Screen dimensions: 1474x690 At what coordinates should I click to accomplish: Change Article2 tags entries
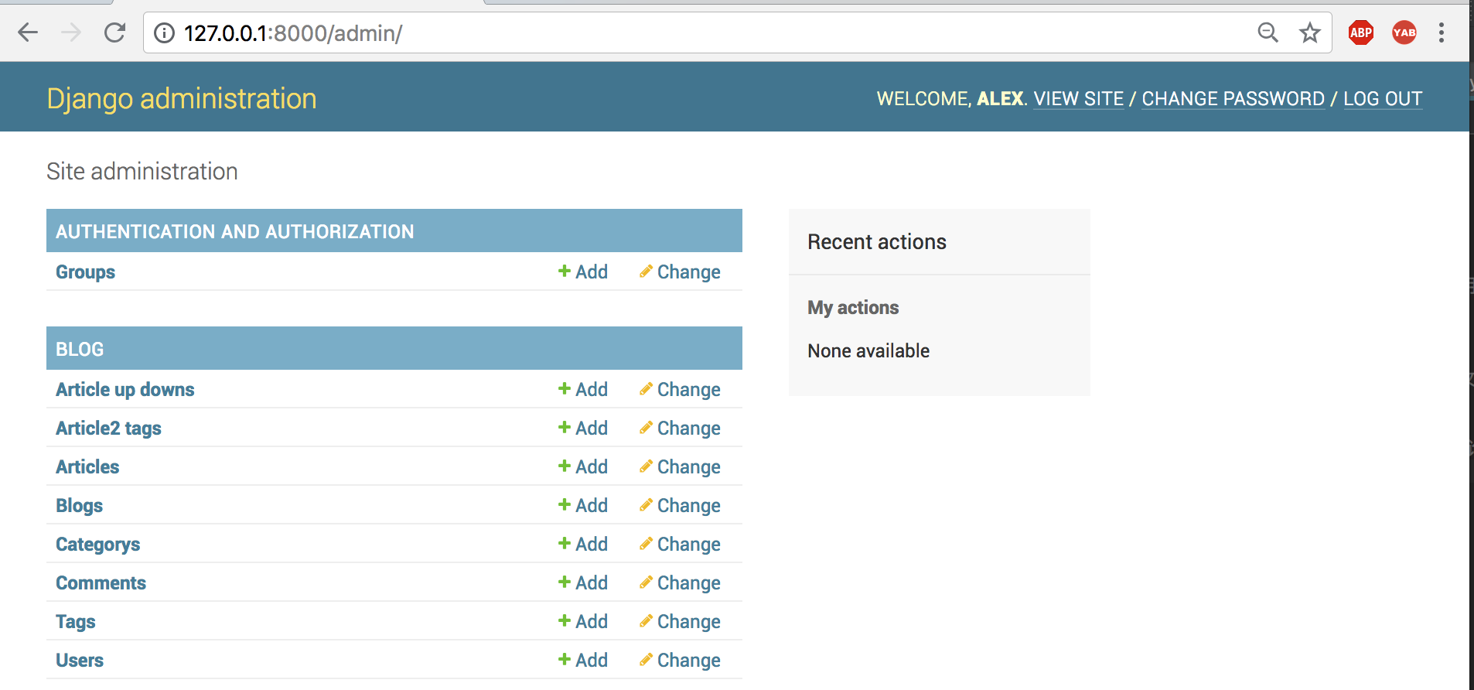click(x=680, y=429)
